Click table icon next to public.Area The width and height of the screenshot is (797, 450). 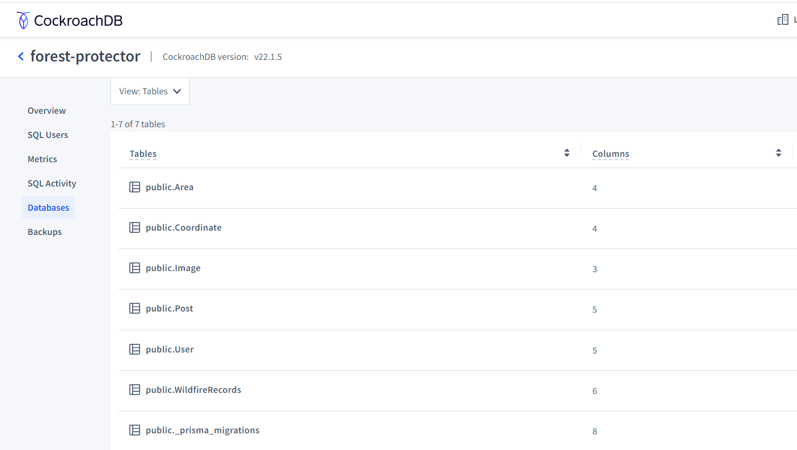pos(135,187)
